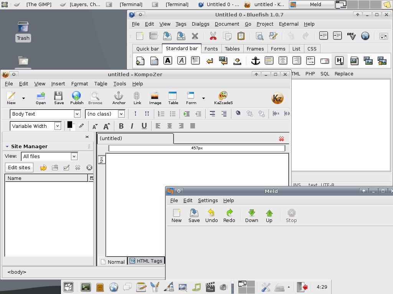This screenshot has height=294, width=393.
Task: Save the document in KompoZer
Action: tap(59, 98)
